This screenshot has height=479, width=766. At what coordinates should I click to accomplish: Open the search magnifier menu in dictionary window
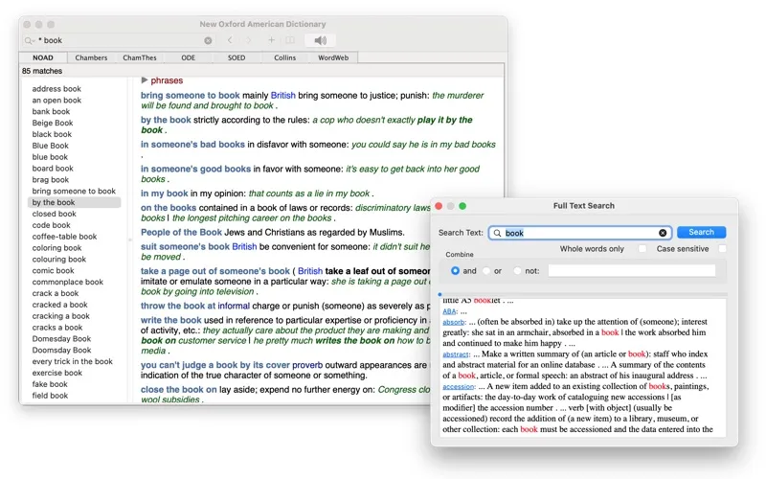(30, 40)
